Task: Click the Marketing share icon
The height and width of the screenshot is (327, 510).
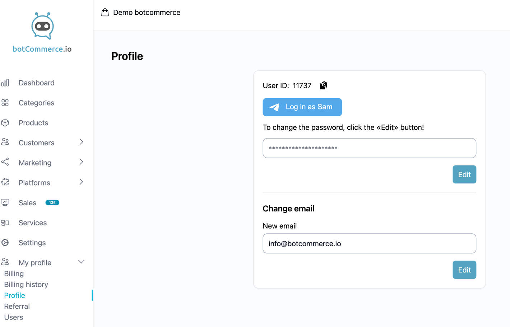Action: [5, 162]
